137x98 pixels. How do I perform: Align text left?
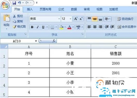coord(89,27)
